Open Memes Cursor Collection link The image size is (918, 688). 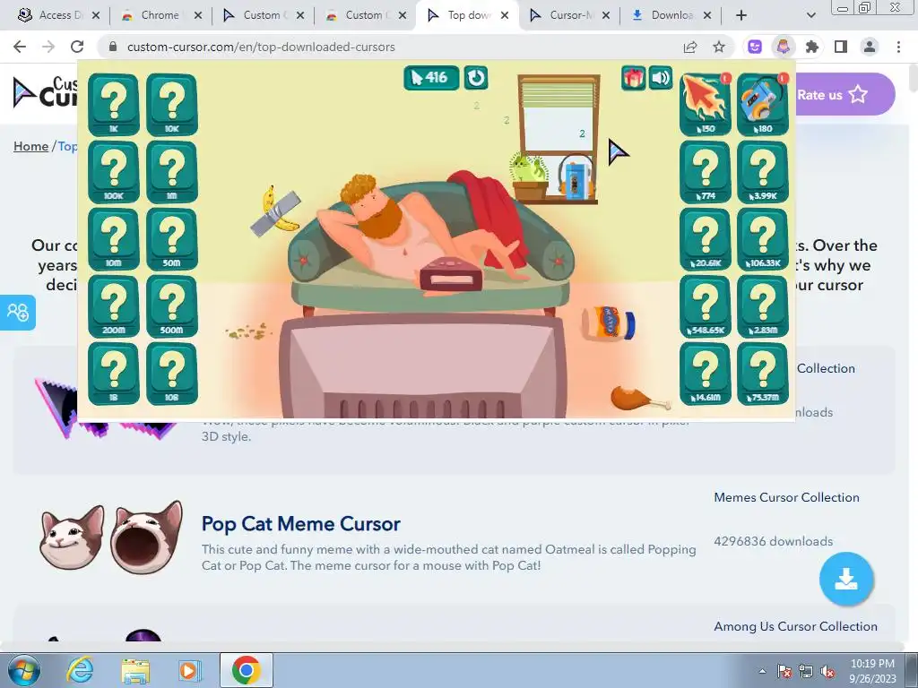[786, 497]
